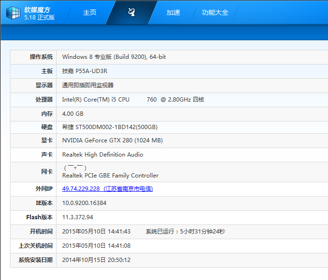Select the 2015年05月10日 14:41:43 boot time

(96, 232)
